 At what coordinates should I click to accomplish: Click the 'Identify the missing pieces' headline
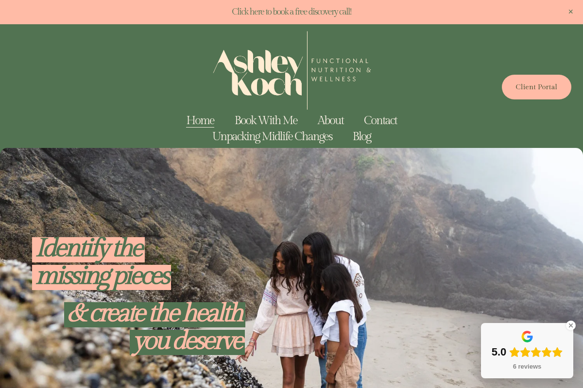pos(102,263)
